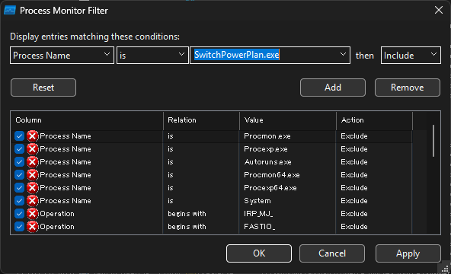Click the Cancel button
Viewport: 451px width, 274px height.
click(332, 253)
